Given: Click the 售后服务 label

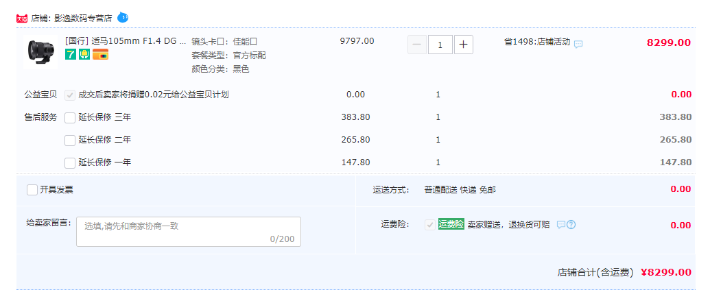Looking at the screenshot, I should pos(40,118).
